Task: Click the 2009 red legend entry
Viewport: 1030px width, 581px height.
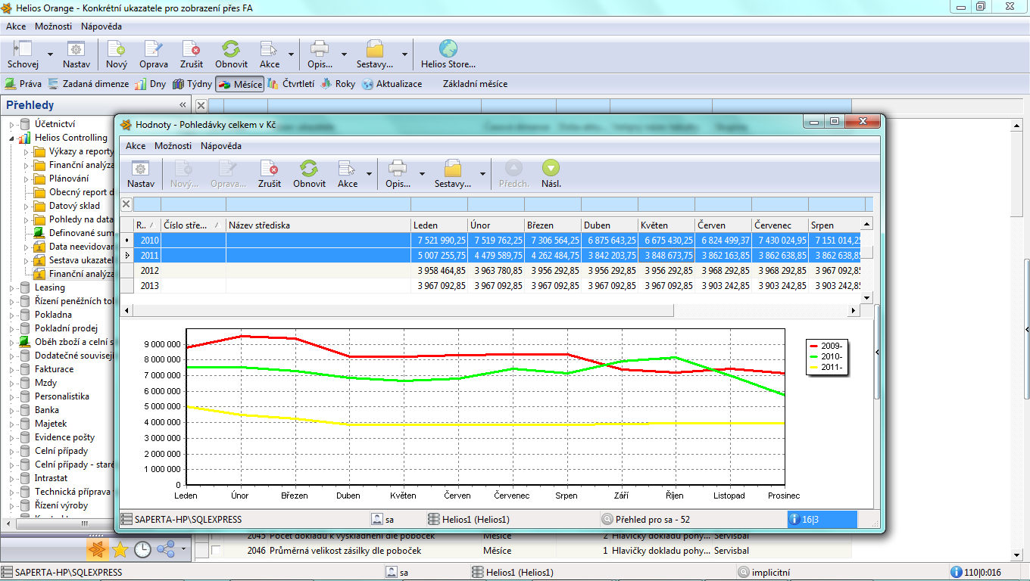Action: 825,346
